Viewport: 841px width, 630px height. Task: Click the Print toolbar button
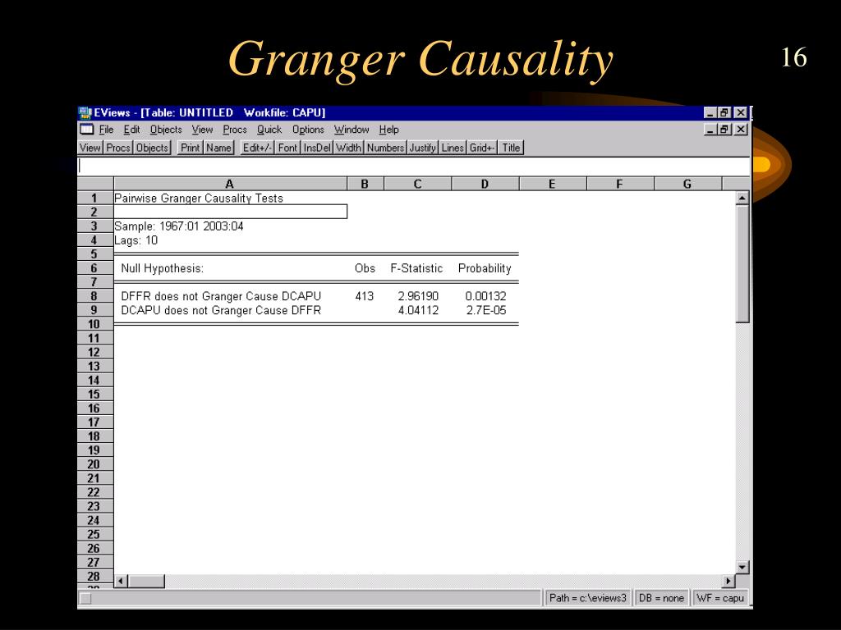coord(190,148)
